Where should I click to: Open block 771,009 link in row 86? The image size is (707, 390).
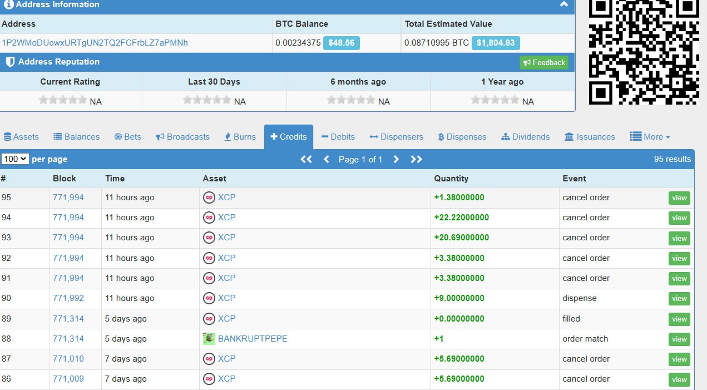(x=68, y=379)
